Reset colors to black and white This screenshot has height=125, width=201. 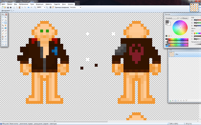pos(166,24)
